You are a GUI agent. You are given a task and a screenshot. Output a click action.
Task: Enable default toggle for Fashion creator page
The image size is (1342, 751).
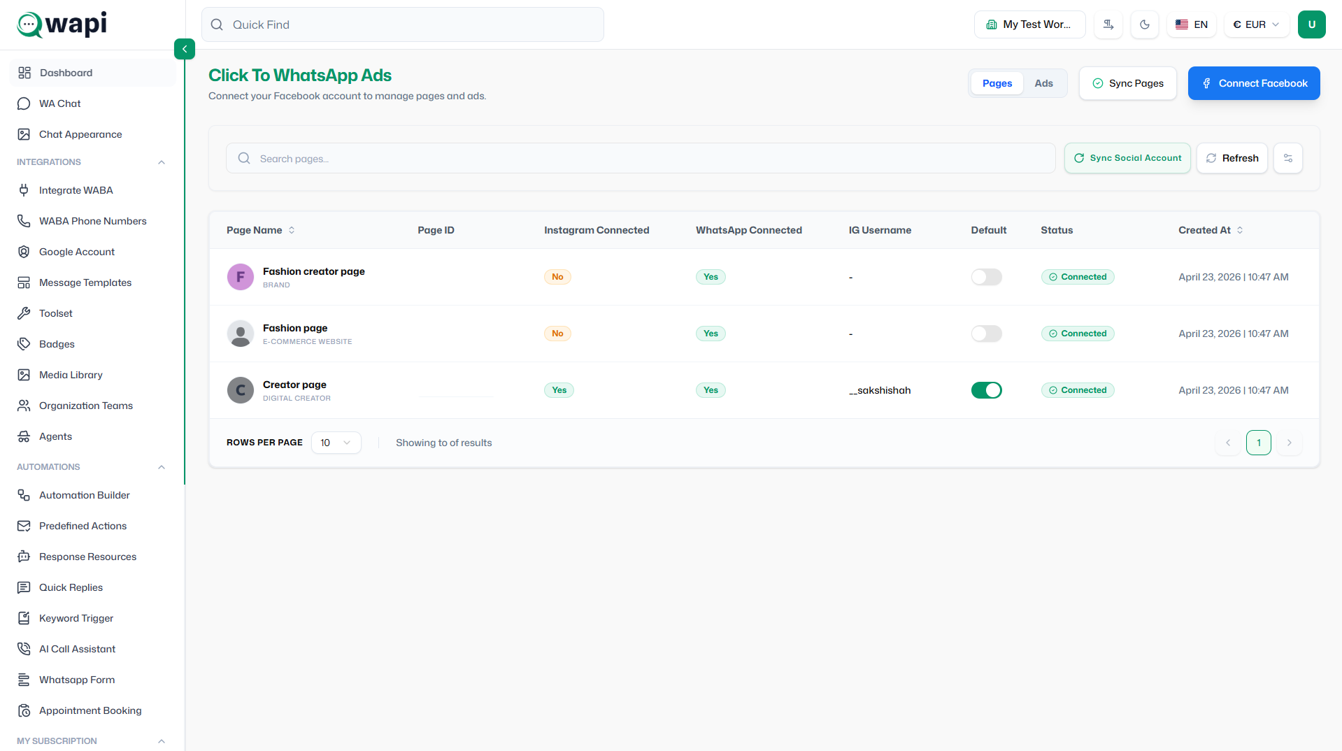click(x=986, y=277)
